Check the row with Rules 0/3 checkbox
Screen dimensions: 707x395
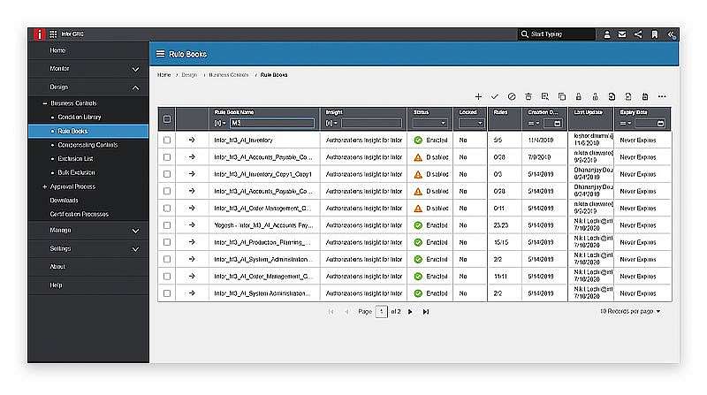(167, 174)
